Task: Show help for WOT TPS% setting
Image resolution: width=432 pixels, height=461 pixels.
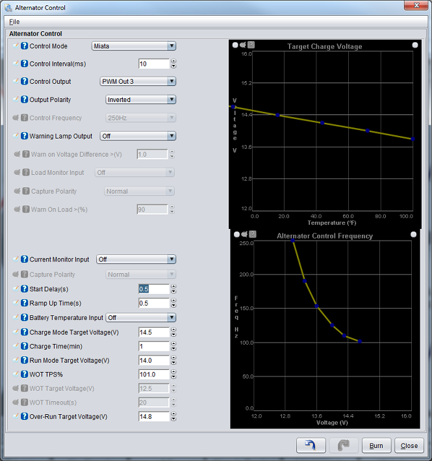Action: tap(25, 375)
